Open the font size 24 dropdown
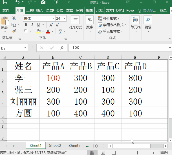 point(64,18)
